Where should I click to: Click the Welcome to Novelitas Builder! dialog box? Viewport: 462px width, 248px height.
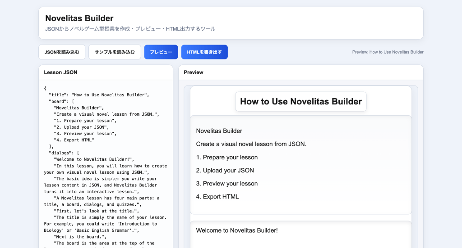301,234
